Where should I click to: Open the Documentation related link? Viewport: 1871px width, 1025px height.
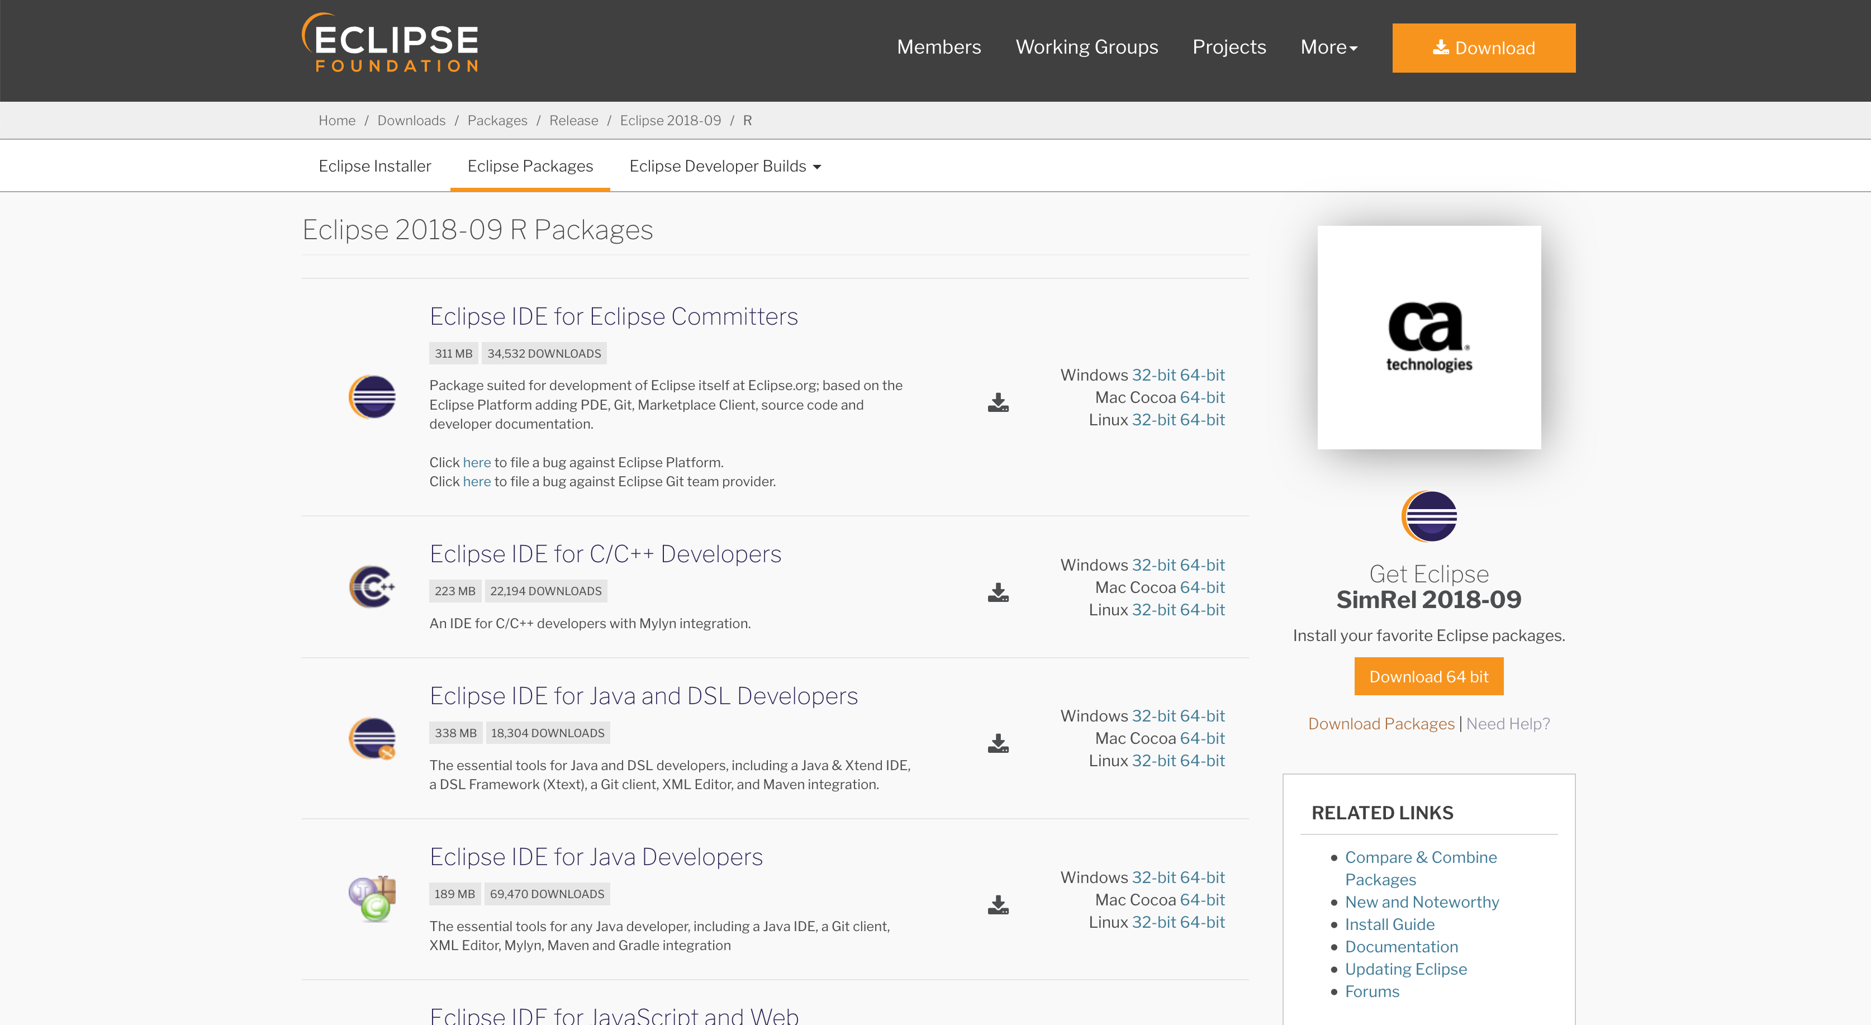click(1401, 947)
